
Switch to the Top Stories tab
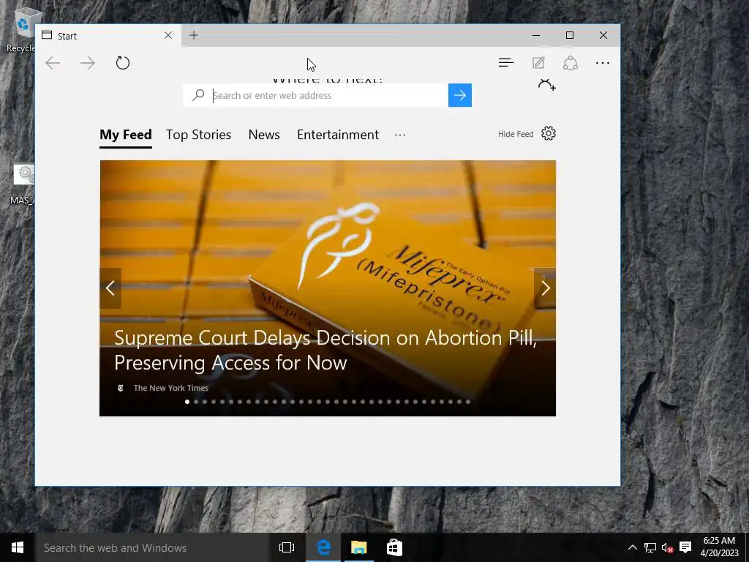tap(199, 135)
